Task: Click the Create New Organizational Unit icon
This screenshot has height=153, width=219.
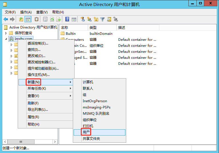Action: point(96,19)
